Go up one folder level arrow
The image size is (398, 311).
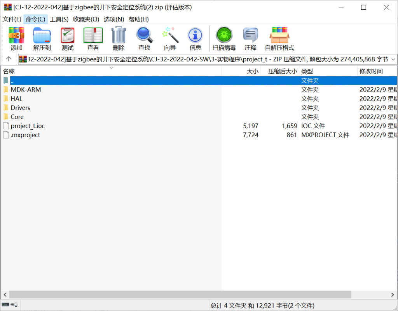pyautogui.click(x=9, y=59)
